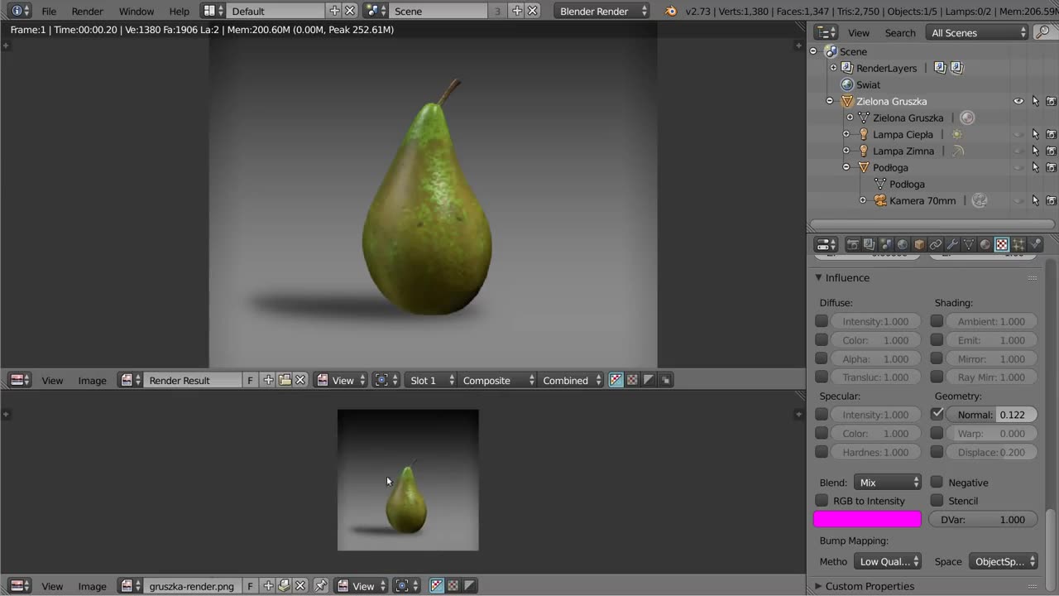
Task: Switch to the World properties tab
Action: (902, 244)
